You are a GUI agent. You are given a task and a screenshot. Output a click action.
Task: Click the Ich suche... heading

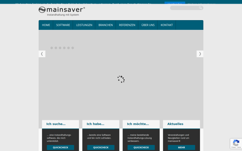(56, 124)
